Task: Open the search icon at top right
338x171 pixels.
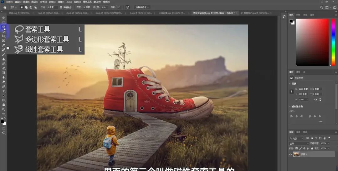Action: 321,7
